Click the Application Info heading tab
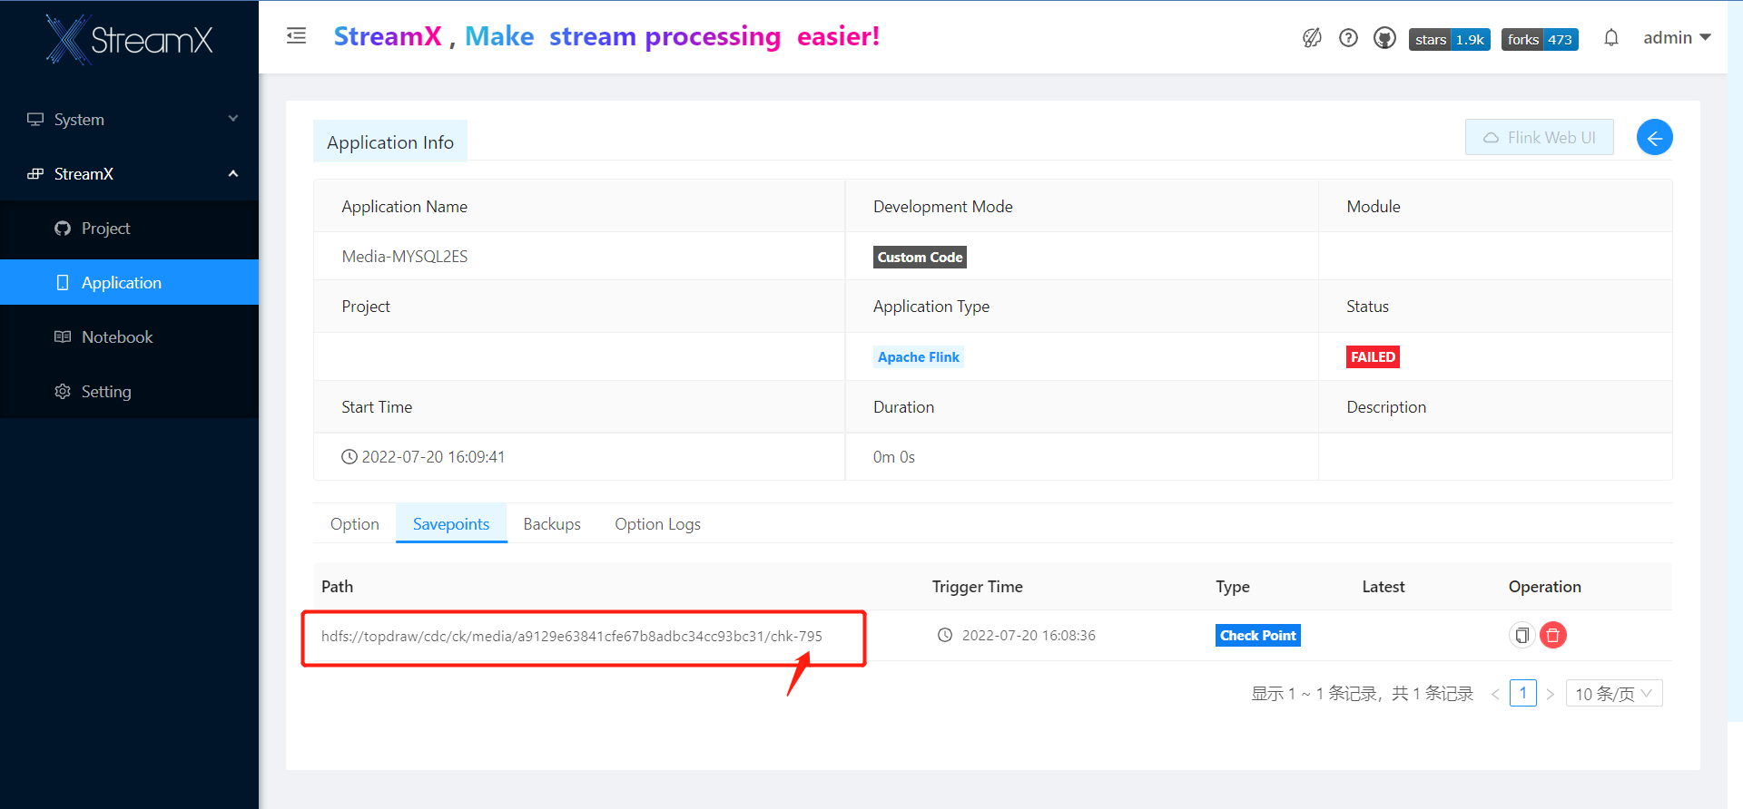Screen dimensions: 1743x809 click(390, 141)
